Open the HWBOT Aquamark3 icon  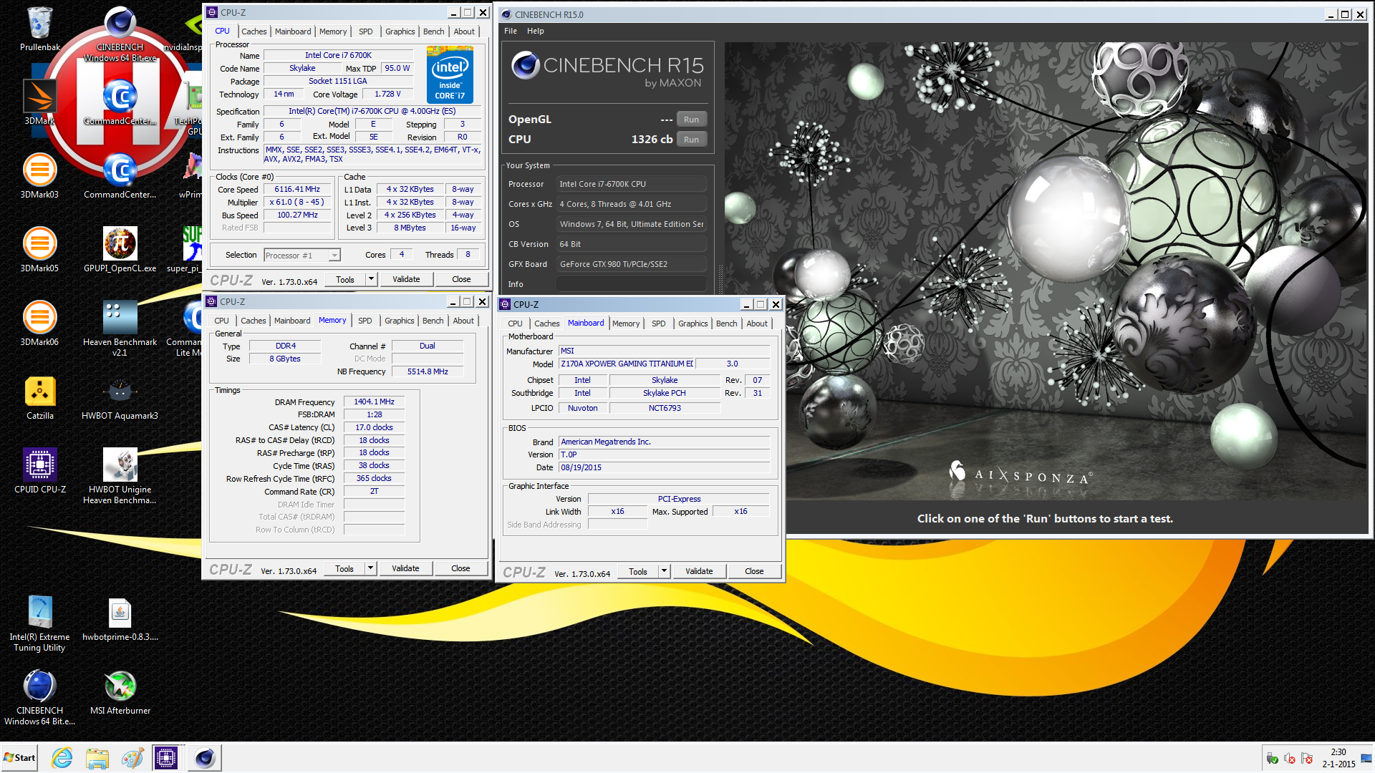tap(120, 397)
